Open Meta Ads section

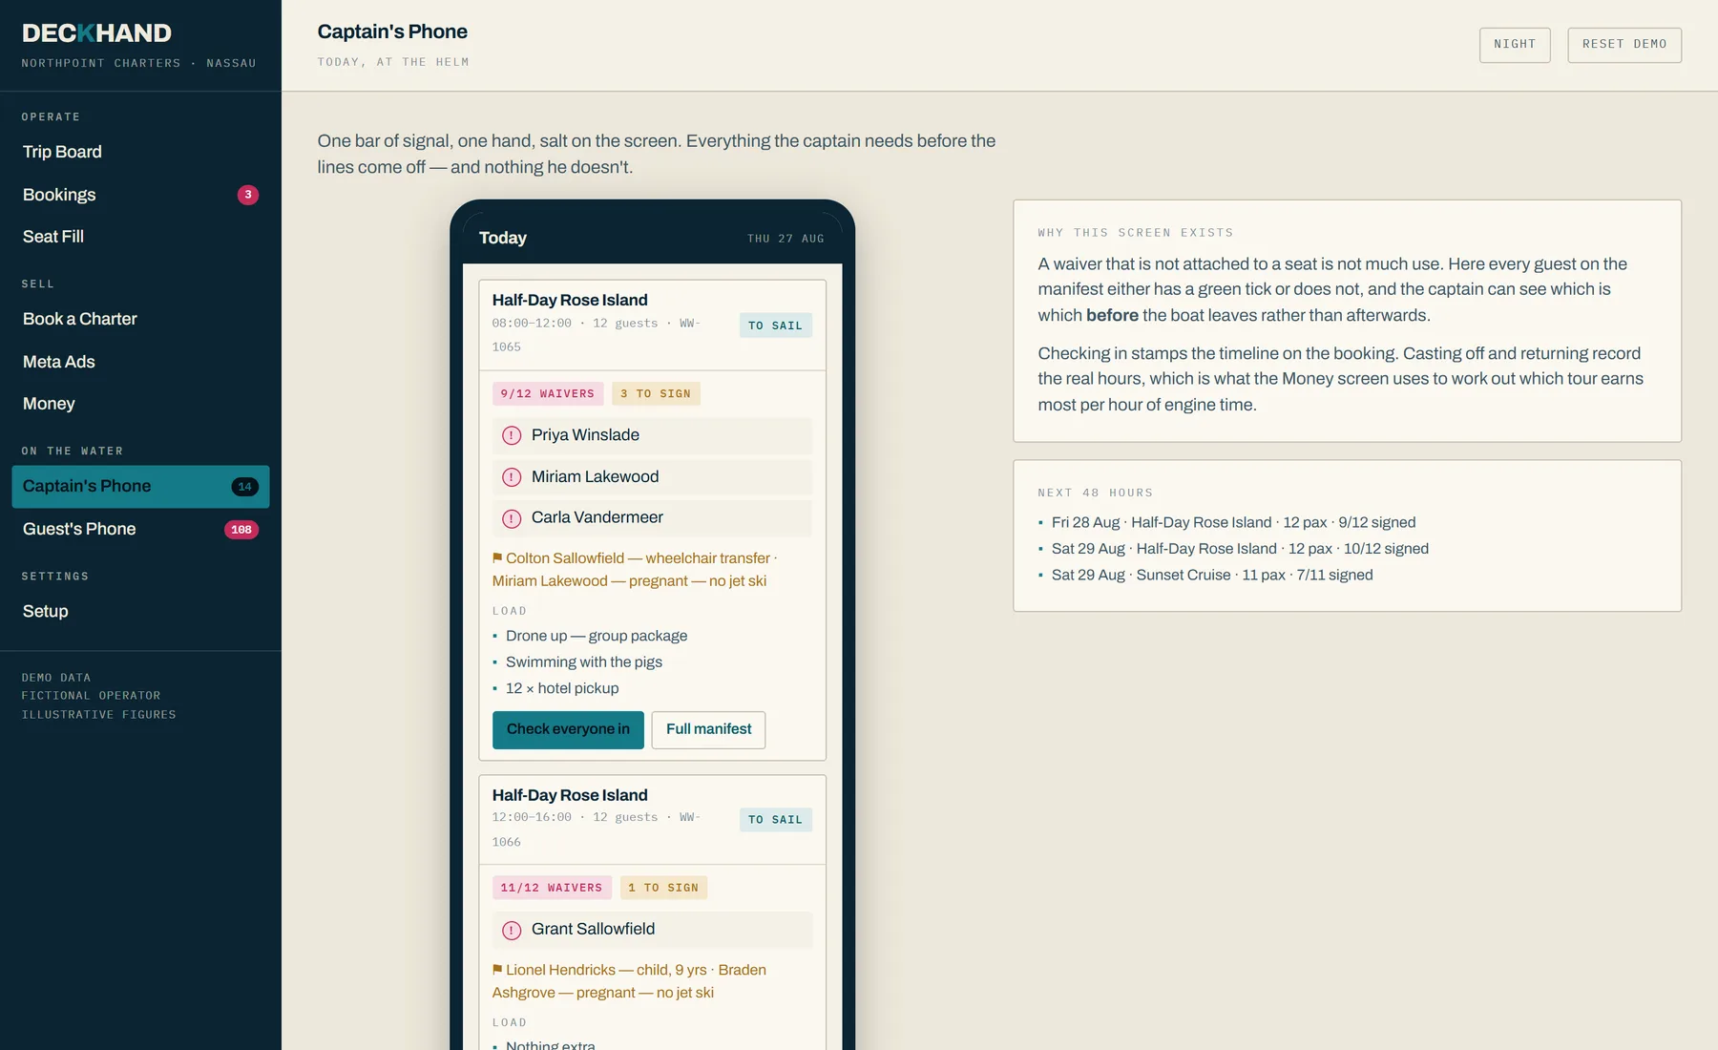(x=140, y=362)
